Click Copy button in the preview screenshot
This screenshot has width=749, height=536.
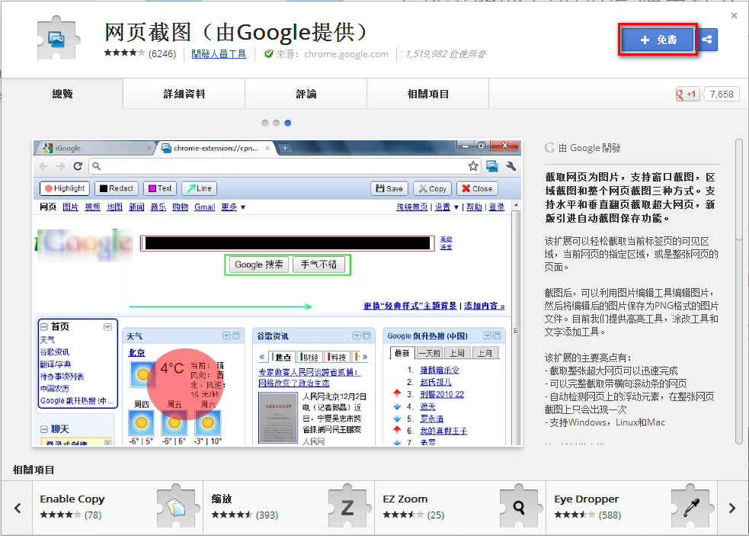432,188
